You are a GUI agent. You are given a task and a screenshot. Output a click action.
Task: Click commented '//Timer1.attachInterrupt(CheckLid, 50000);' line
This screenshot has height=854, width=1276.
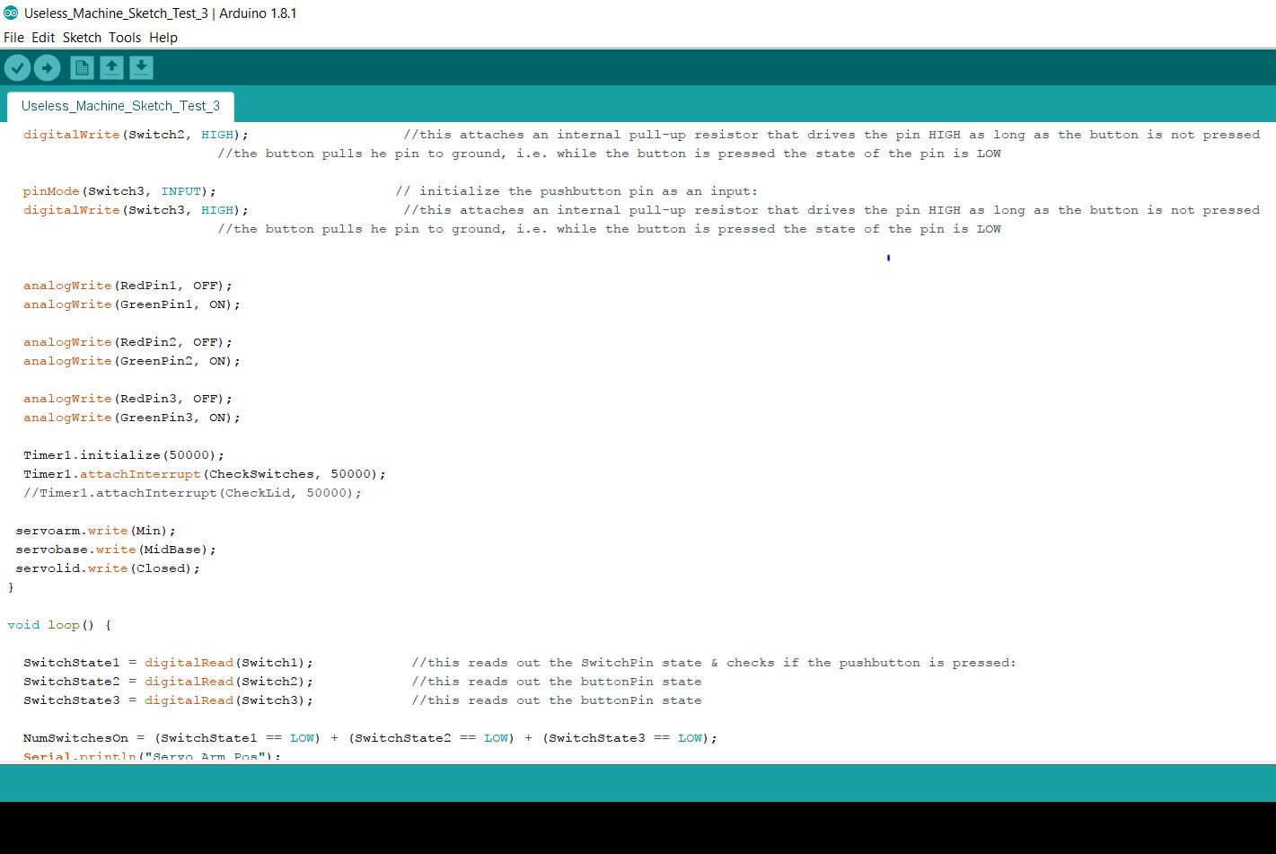tap(193, 493)
